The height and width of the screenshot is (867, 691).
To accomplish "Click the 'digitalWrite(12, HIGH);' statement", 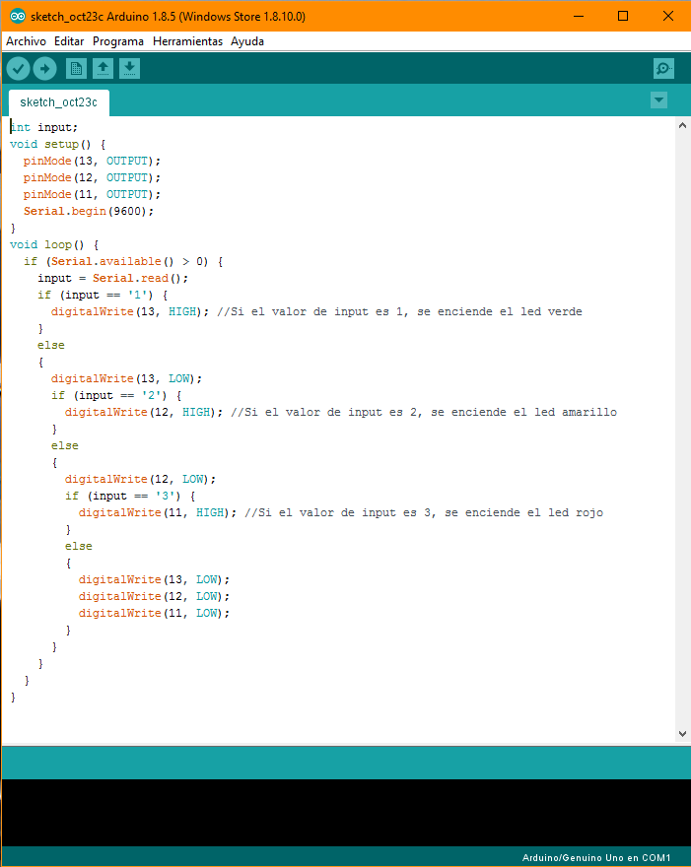I will click(x=144, y=412).
